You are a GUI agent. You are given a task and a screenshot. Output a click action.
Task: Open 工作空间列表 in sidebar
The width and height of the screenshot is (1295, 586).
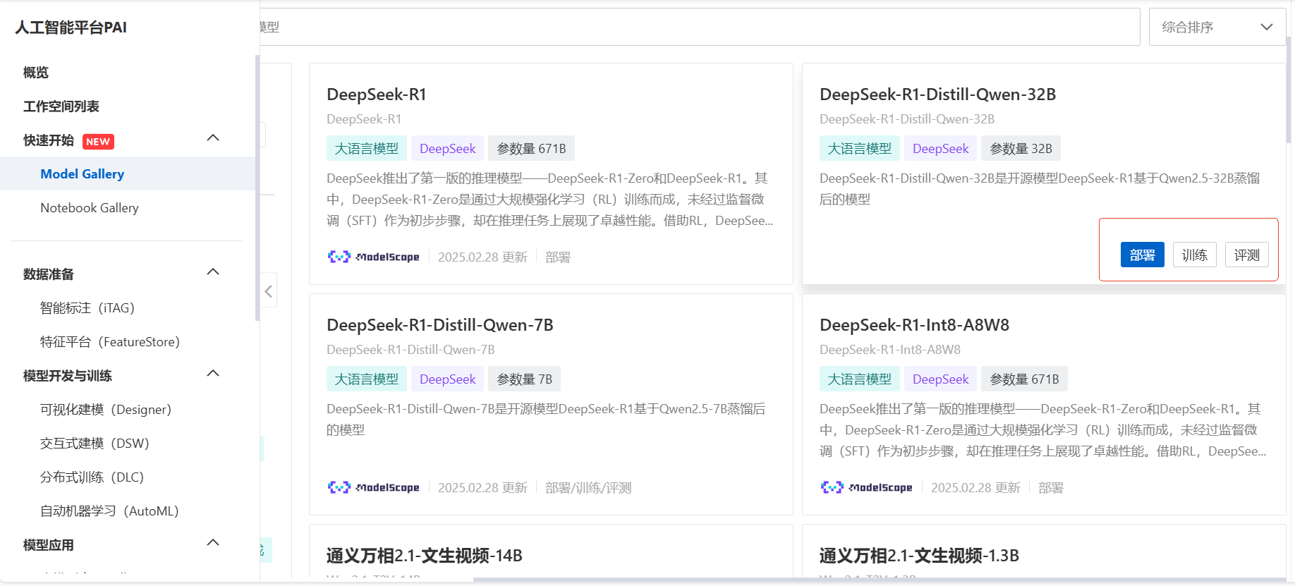click(x=61, y=106)
